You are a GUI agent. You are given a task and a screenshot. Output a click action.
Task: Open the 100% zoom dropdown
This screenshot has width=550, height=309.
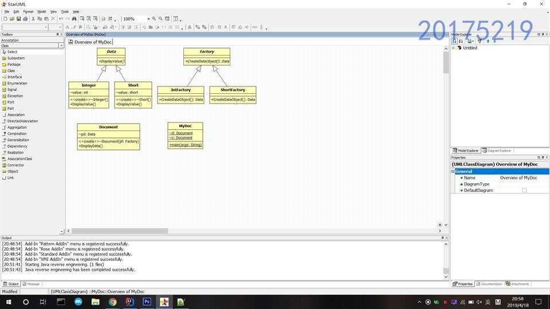(x=148, y=19)
